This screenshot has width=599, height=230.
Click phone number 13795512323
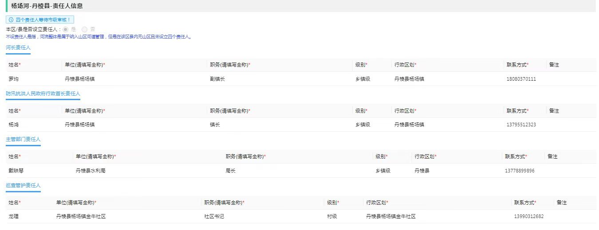521,125
